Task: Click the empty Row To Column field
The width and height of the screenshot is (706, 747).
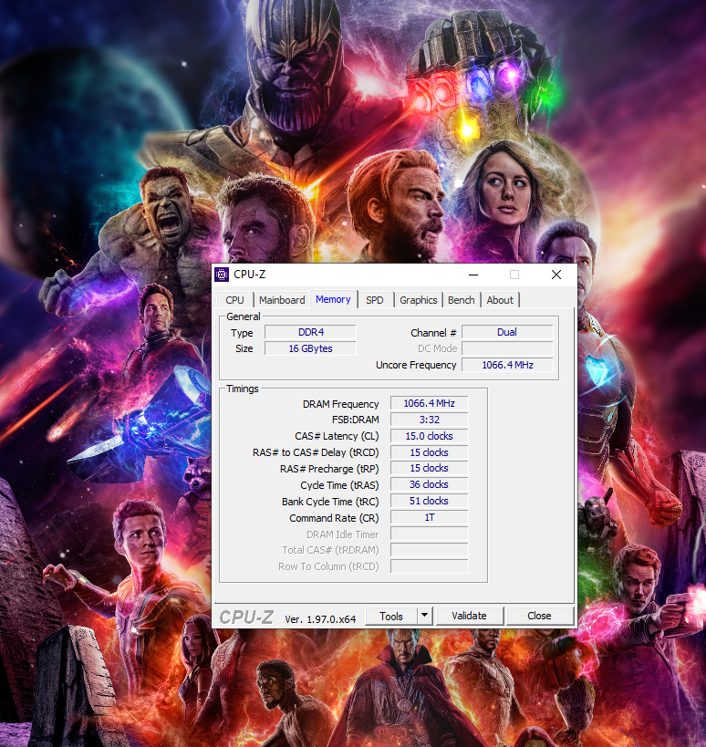Action: (430, 566)
